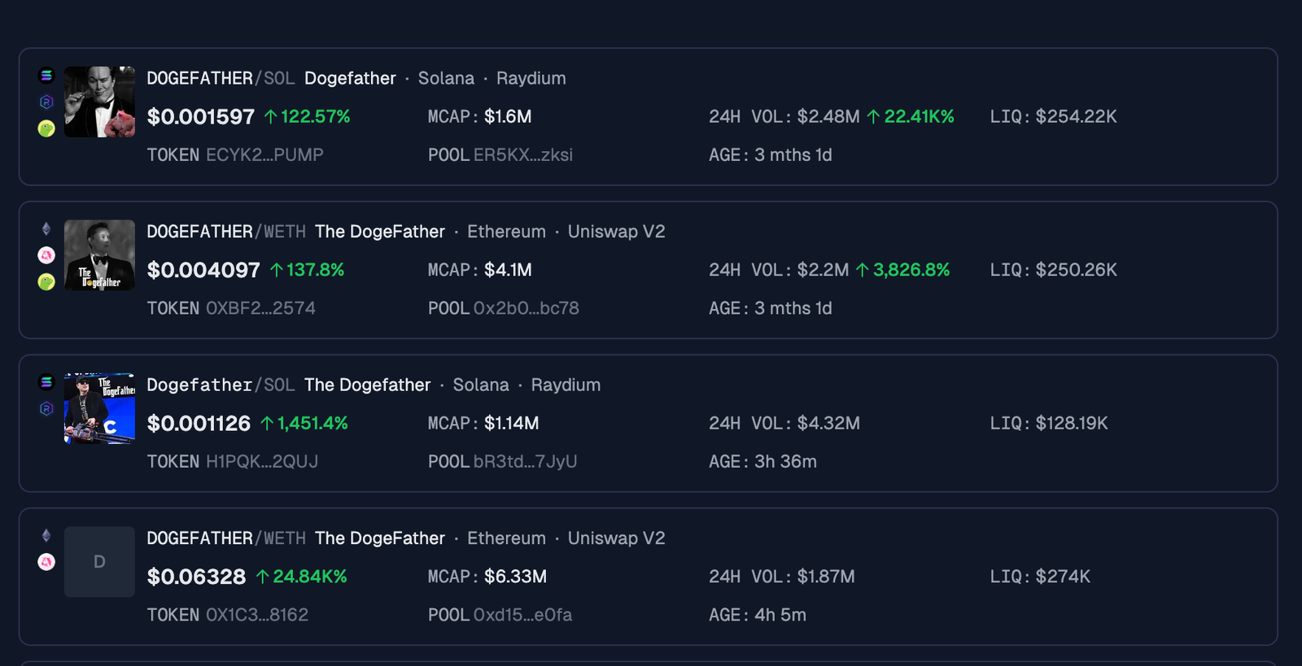Copy token address ECYK2...PUMP
This screenshot has width=1302, height=666.
coord(264,155)
